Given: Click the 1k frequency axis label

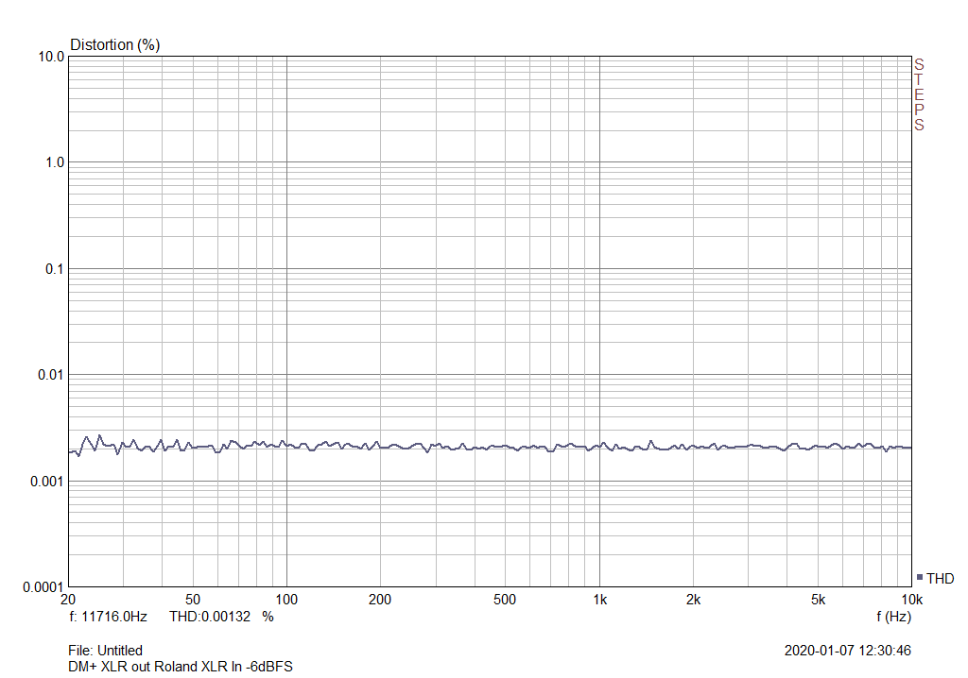Looking at the screenshot, I should pyautogui.click(x=599, y=600).
